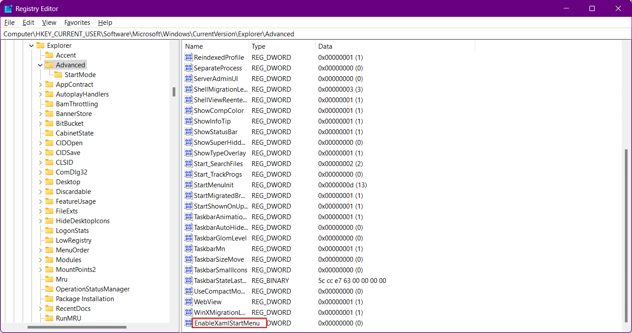The height and width of the screenshot is (333, 632).
Task: Expand the AutoplayHandlers key
Action: (x=40, y=94)
